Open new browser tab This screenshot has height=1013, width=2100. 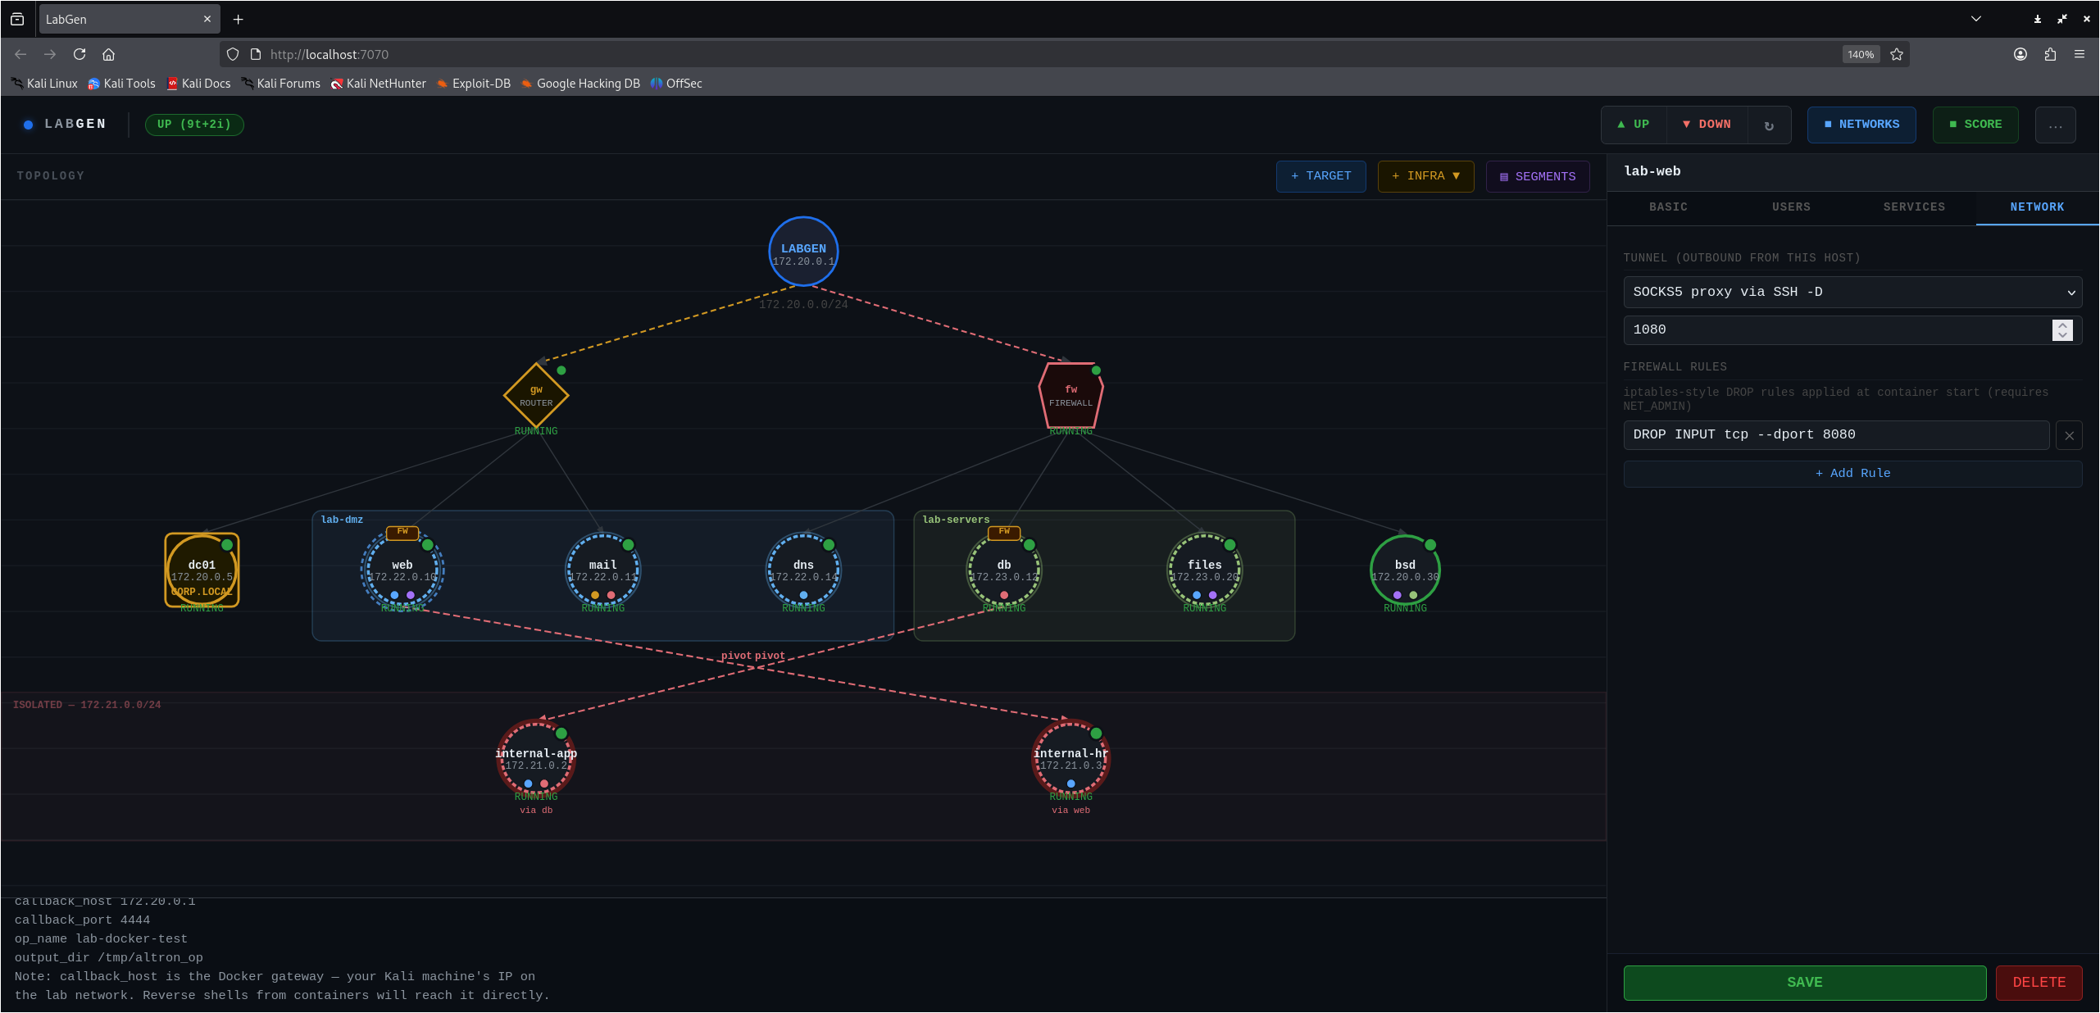pos(238,19)
